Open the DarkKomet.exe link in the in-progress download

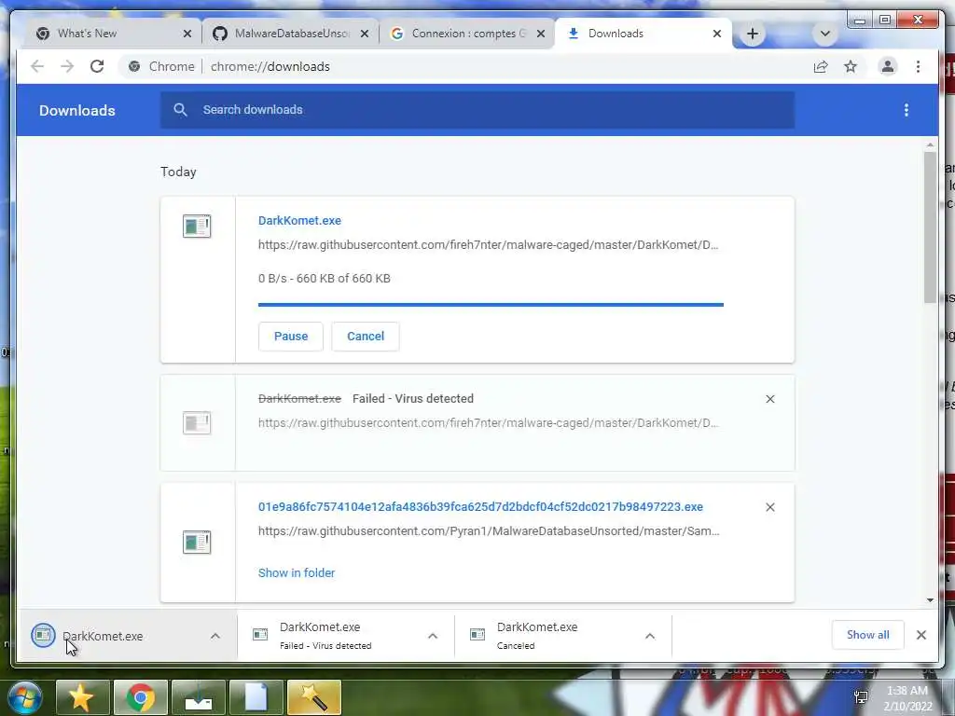point(299,220)
